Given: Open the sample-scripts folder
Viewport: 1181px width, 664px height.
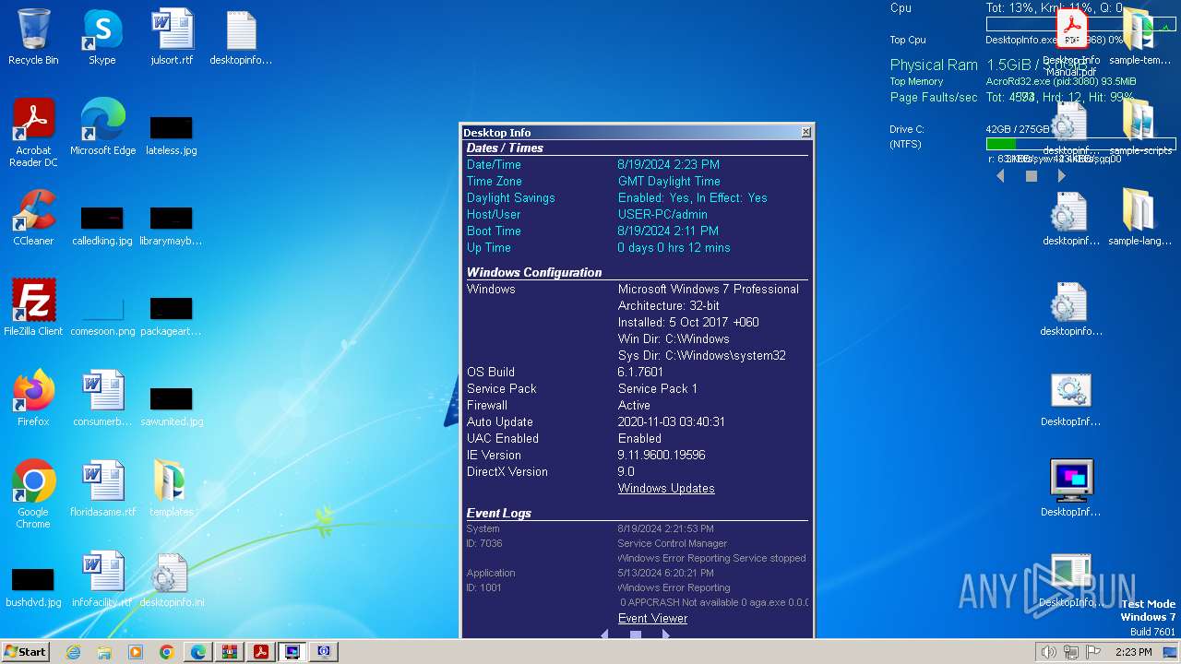Looking at the screenshot, I should tap(1139, 126).
